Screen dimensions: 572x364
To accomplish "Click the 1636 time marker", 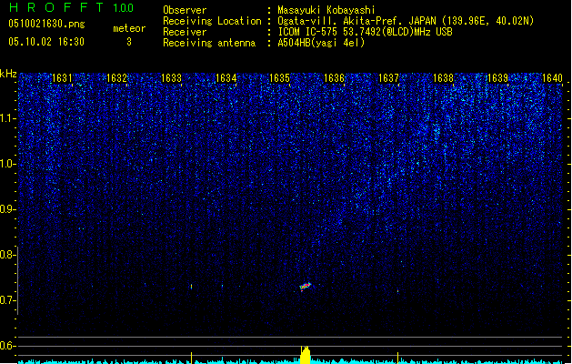I will tap(334, 78).
